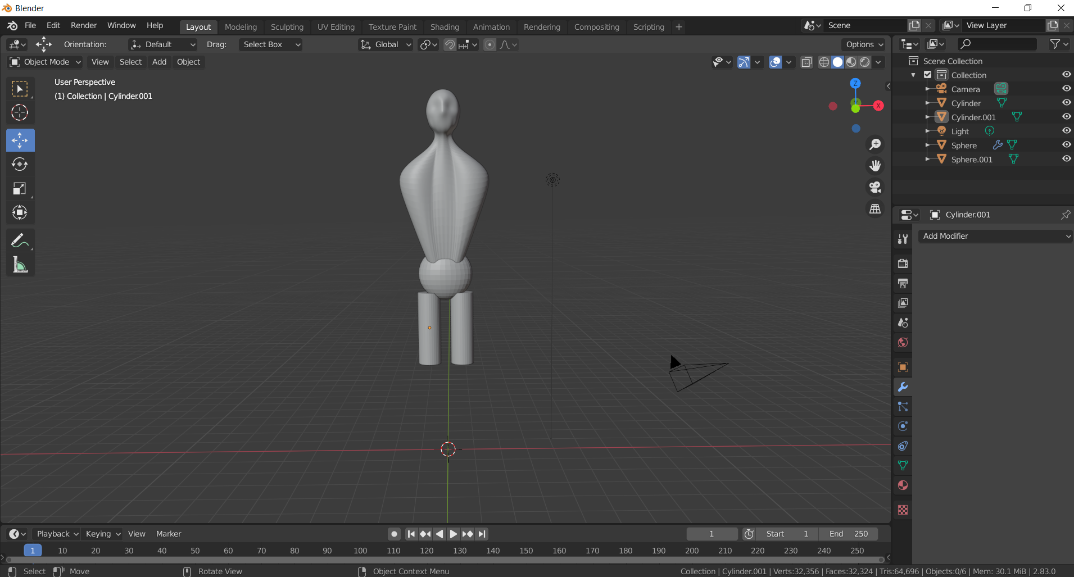Open the Global transform orientation dropdown

[386, 44]
